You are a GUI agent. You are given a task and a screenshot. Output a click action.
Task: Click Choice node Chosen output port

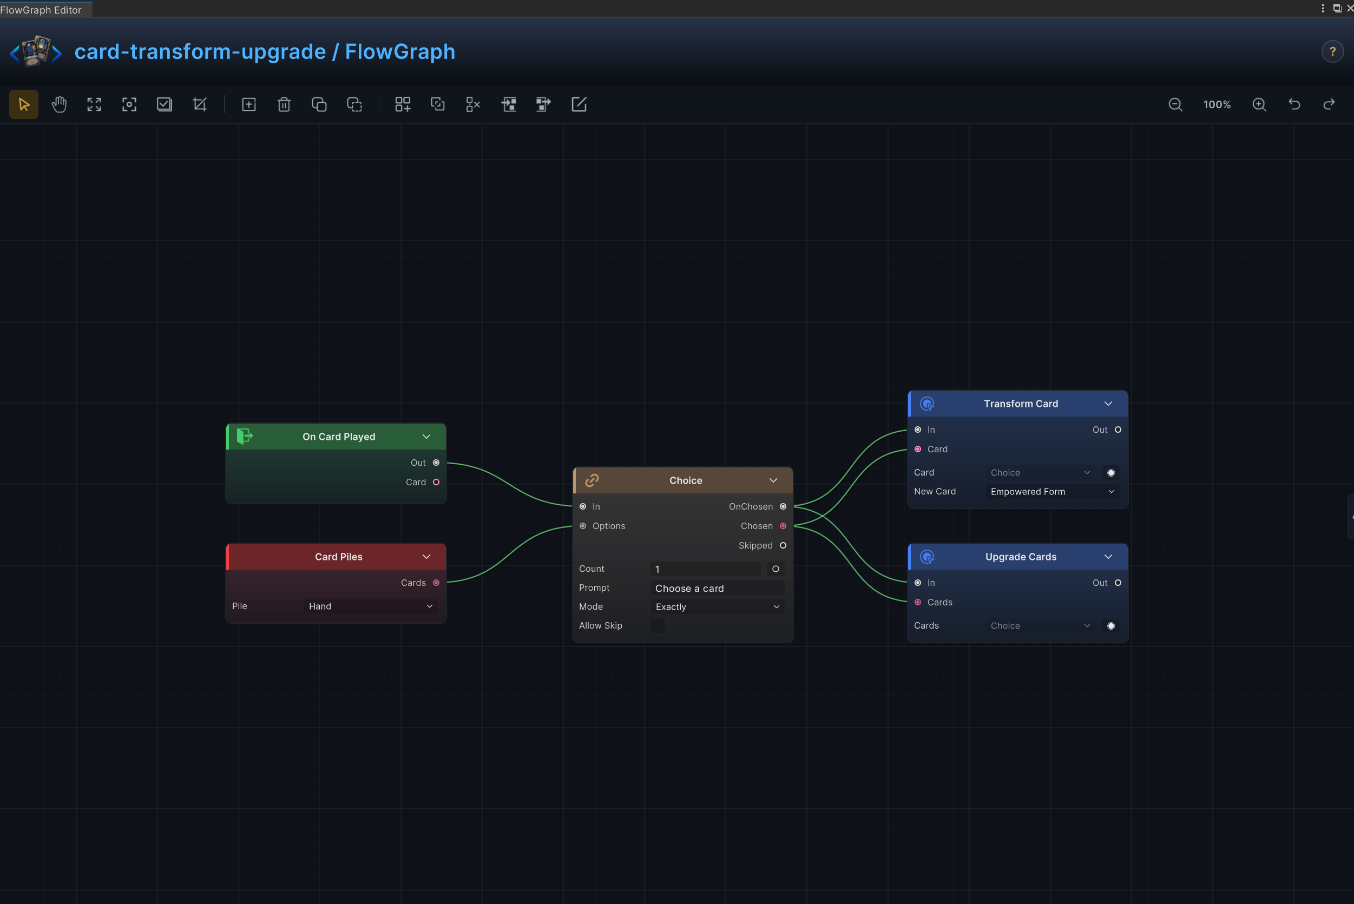783,526
